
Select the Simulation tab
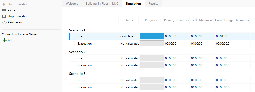click(133, 3)
